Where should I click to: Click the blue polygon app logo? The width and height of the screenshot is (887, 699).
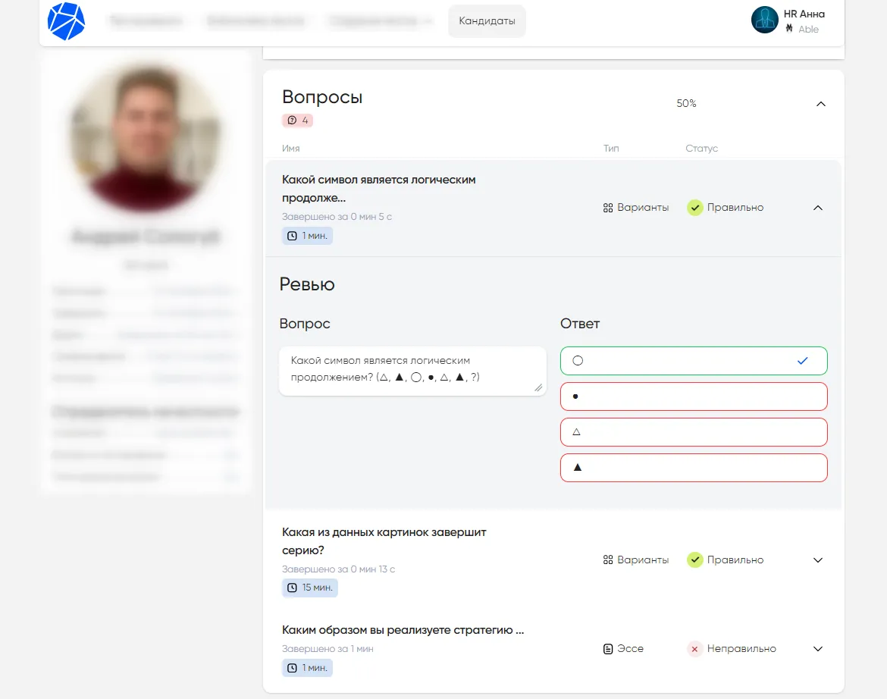coord(66,21)
